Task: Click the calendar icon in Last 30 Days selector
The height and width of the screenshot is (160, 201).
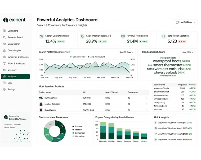Action: click(177, 22)
